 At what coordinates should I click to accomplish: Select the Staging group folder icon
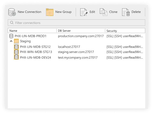[x=16, y=41]
